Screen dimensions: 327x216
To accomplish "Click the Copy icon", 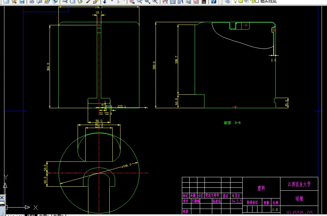I will tap(73, 1).
